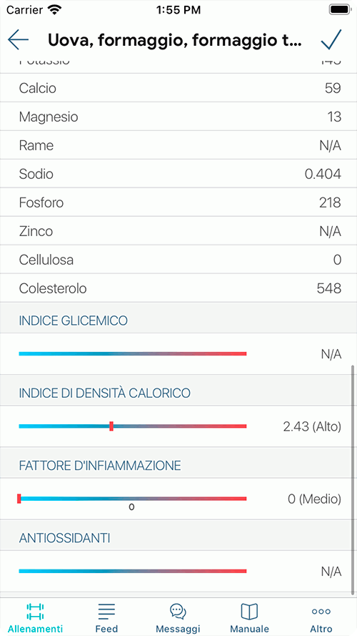Click the caloric density slider marker
This screenshot has width=357, height=636.
click(111, 426)
